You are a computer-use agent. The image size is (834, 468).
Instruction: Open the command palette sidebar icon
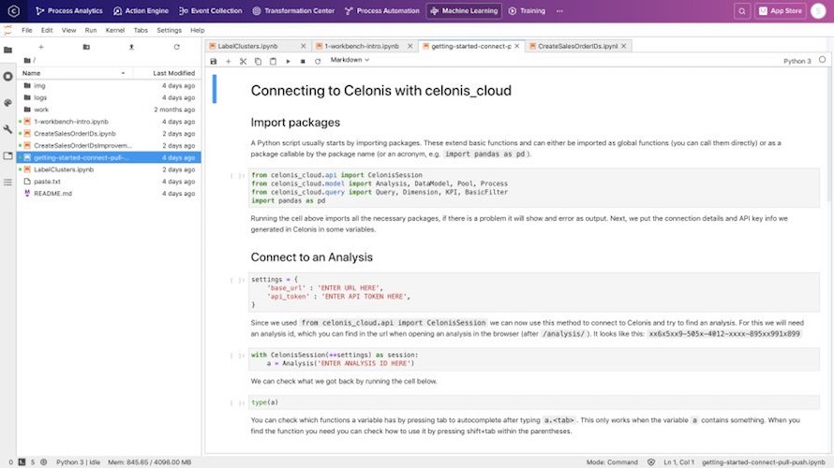[x=8, y=102]
